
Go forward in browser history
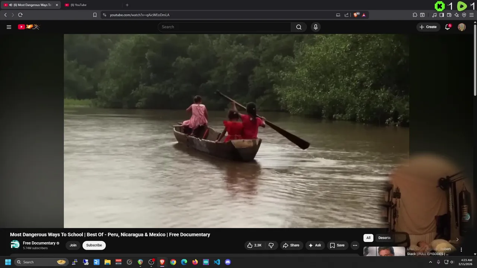(x=13, y=15)
